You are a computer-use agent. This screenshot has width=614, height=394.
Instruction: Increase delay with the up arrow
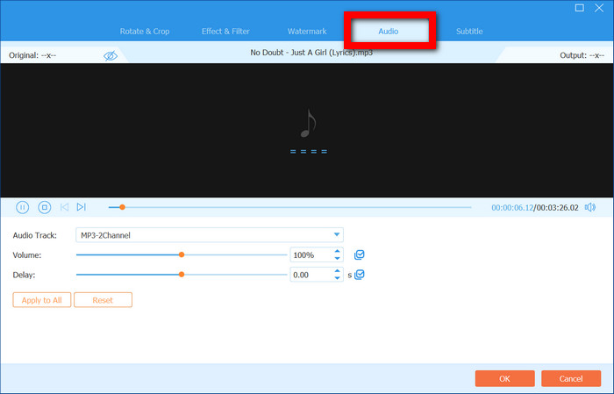[x=337, y=271]
